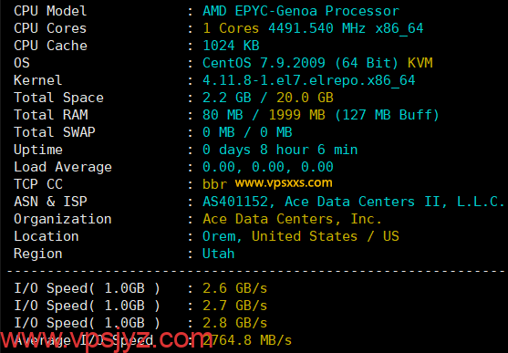Select CentOS 7.9.2009 OS text
The image size is (508, 353).
coord(264,63)
